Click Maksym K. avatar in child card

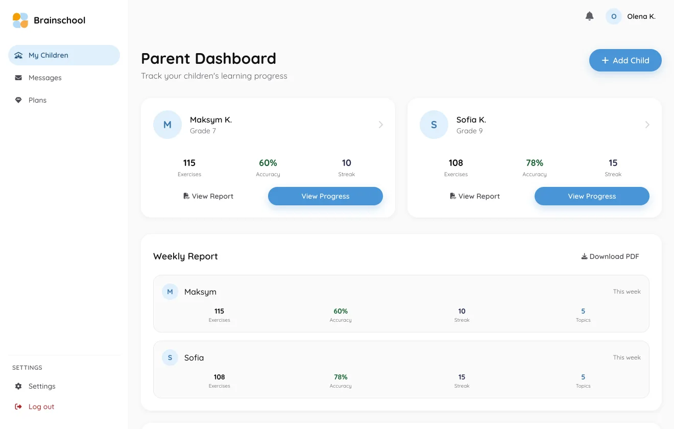tap(167, 125)
